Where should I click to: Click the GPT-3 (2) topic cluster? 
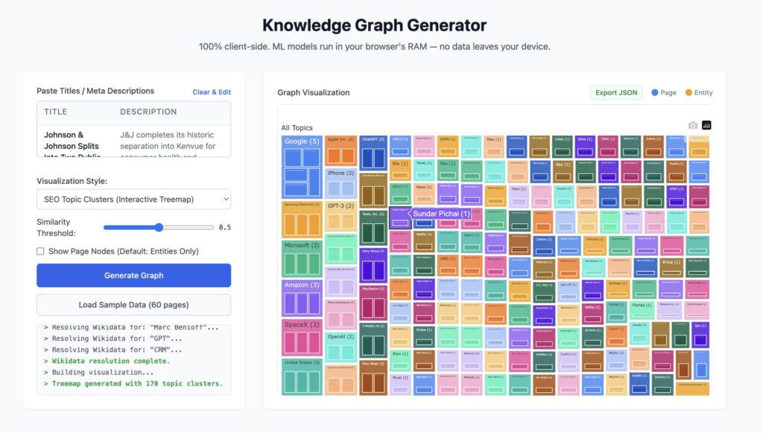click(x=341, y=206)
